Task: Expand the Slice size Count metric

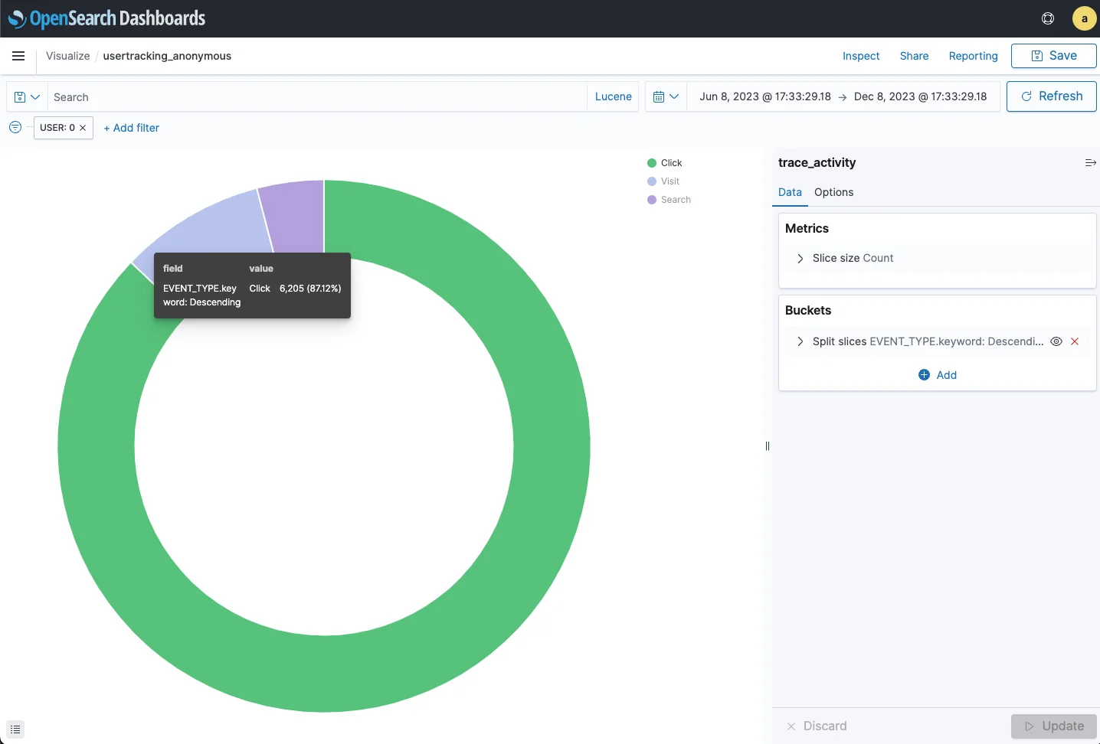Action: pos(800,259)
